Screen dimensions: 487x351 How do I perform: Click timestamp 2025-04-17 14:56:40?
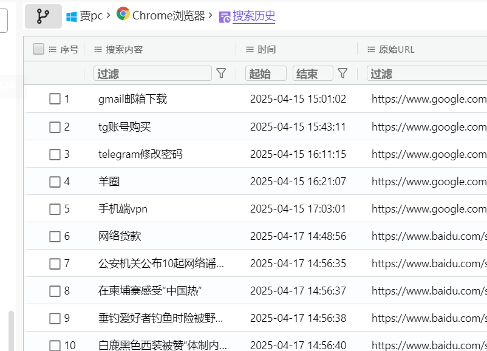coord(298,346)
